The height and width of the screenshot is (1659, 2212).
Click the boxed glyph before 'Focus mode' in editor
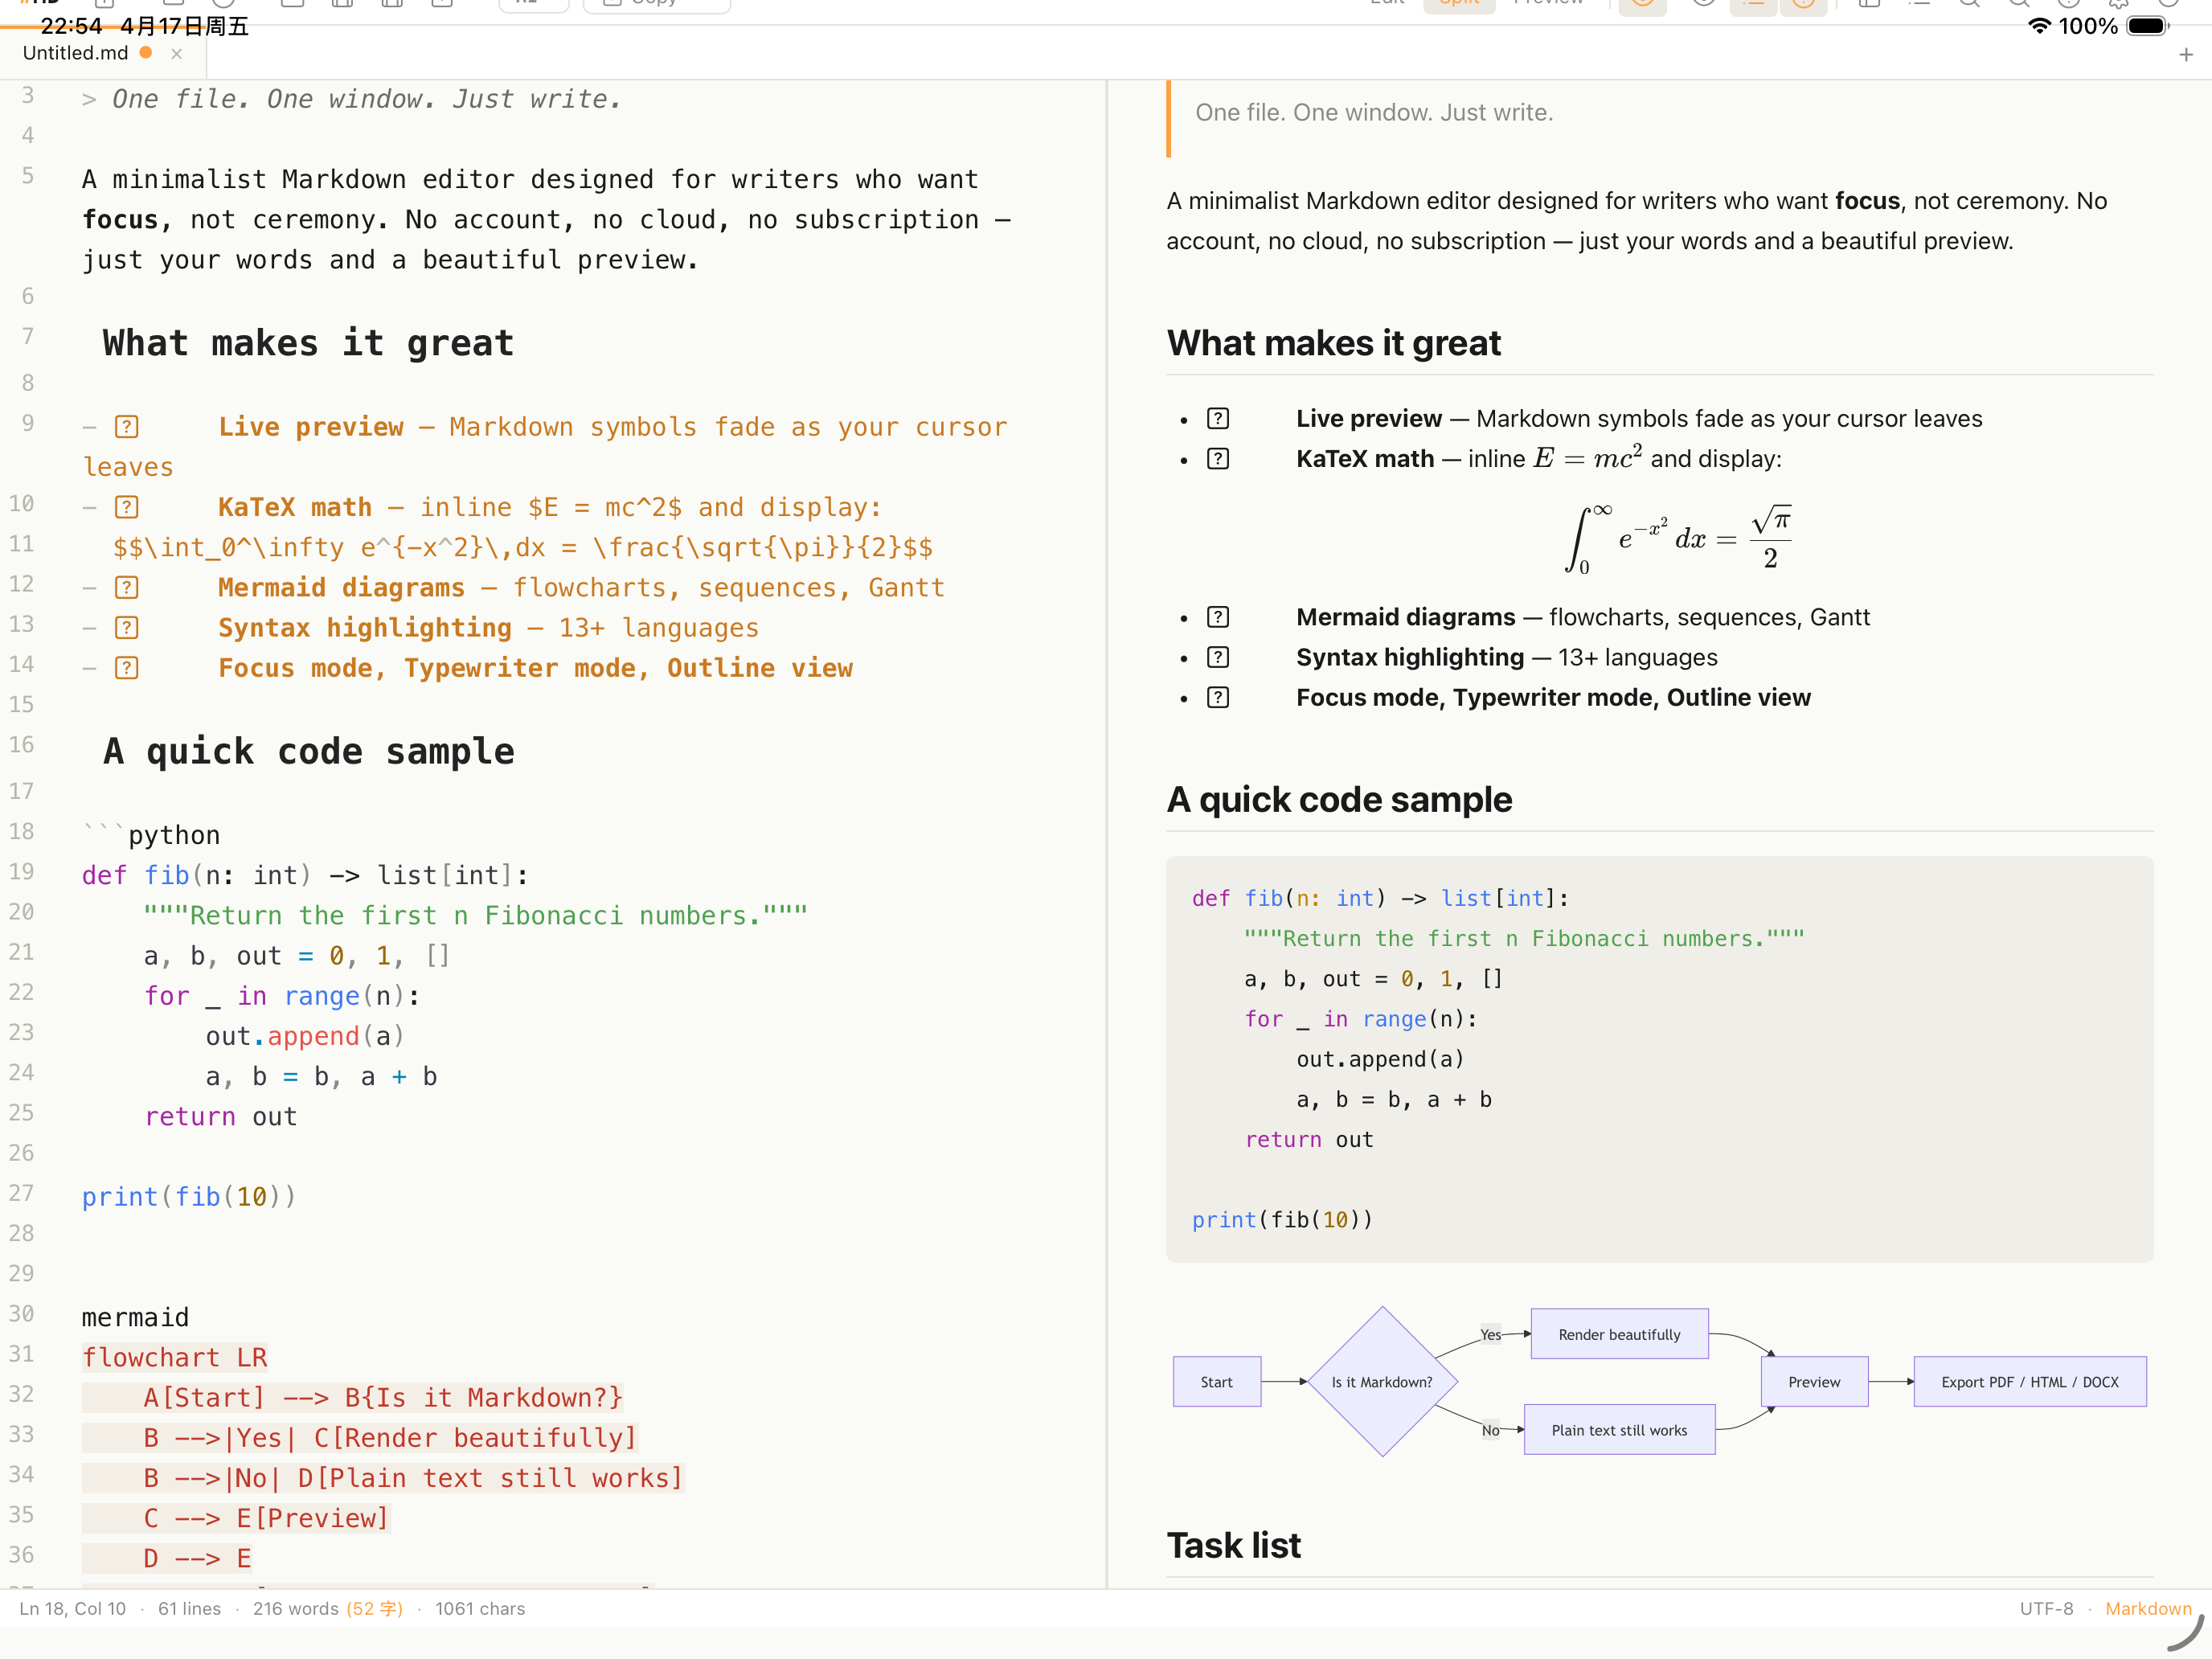[x=127, y=668]
